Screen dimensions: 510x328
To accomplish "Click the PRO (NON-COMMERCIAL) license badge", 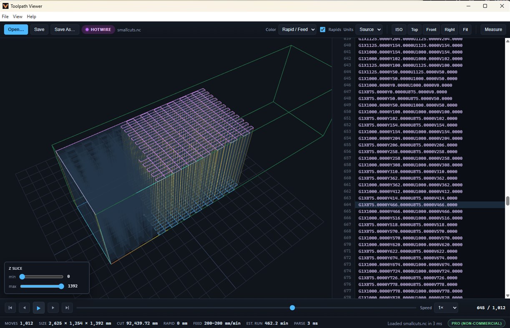I will [x=477, y=323].
